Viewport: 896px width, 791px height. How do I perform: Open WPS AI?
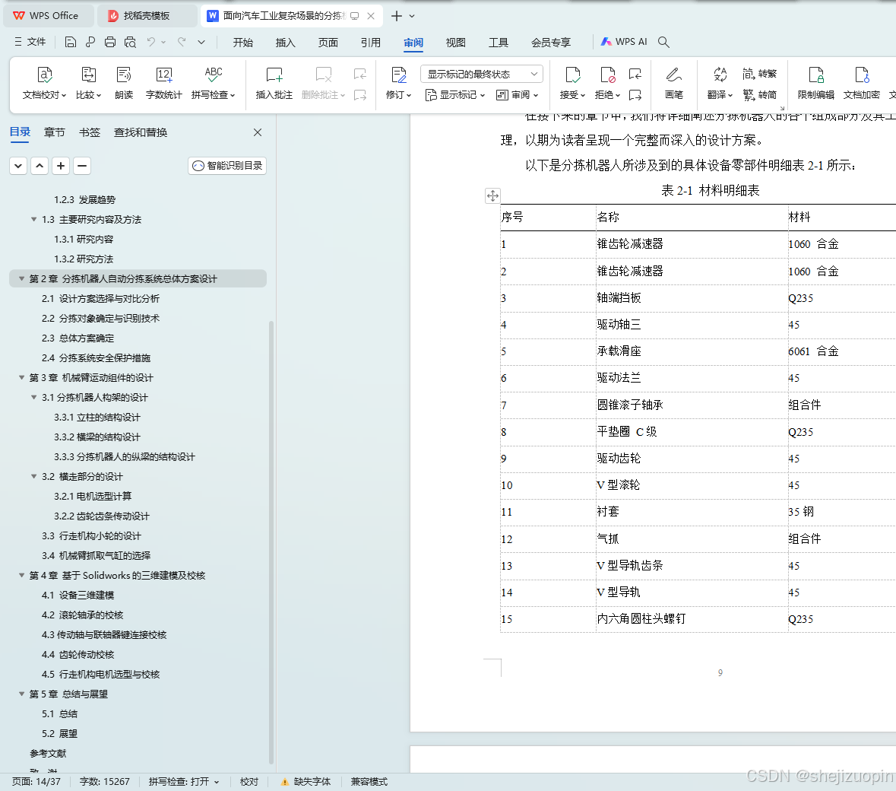(623, 42)
